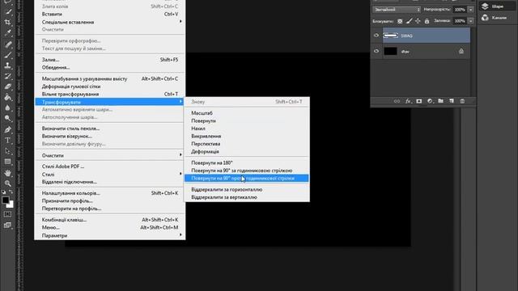
Task: Open the Шари panel icon
Action: click(485, 6)
